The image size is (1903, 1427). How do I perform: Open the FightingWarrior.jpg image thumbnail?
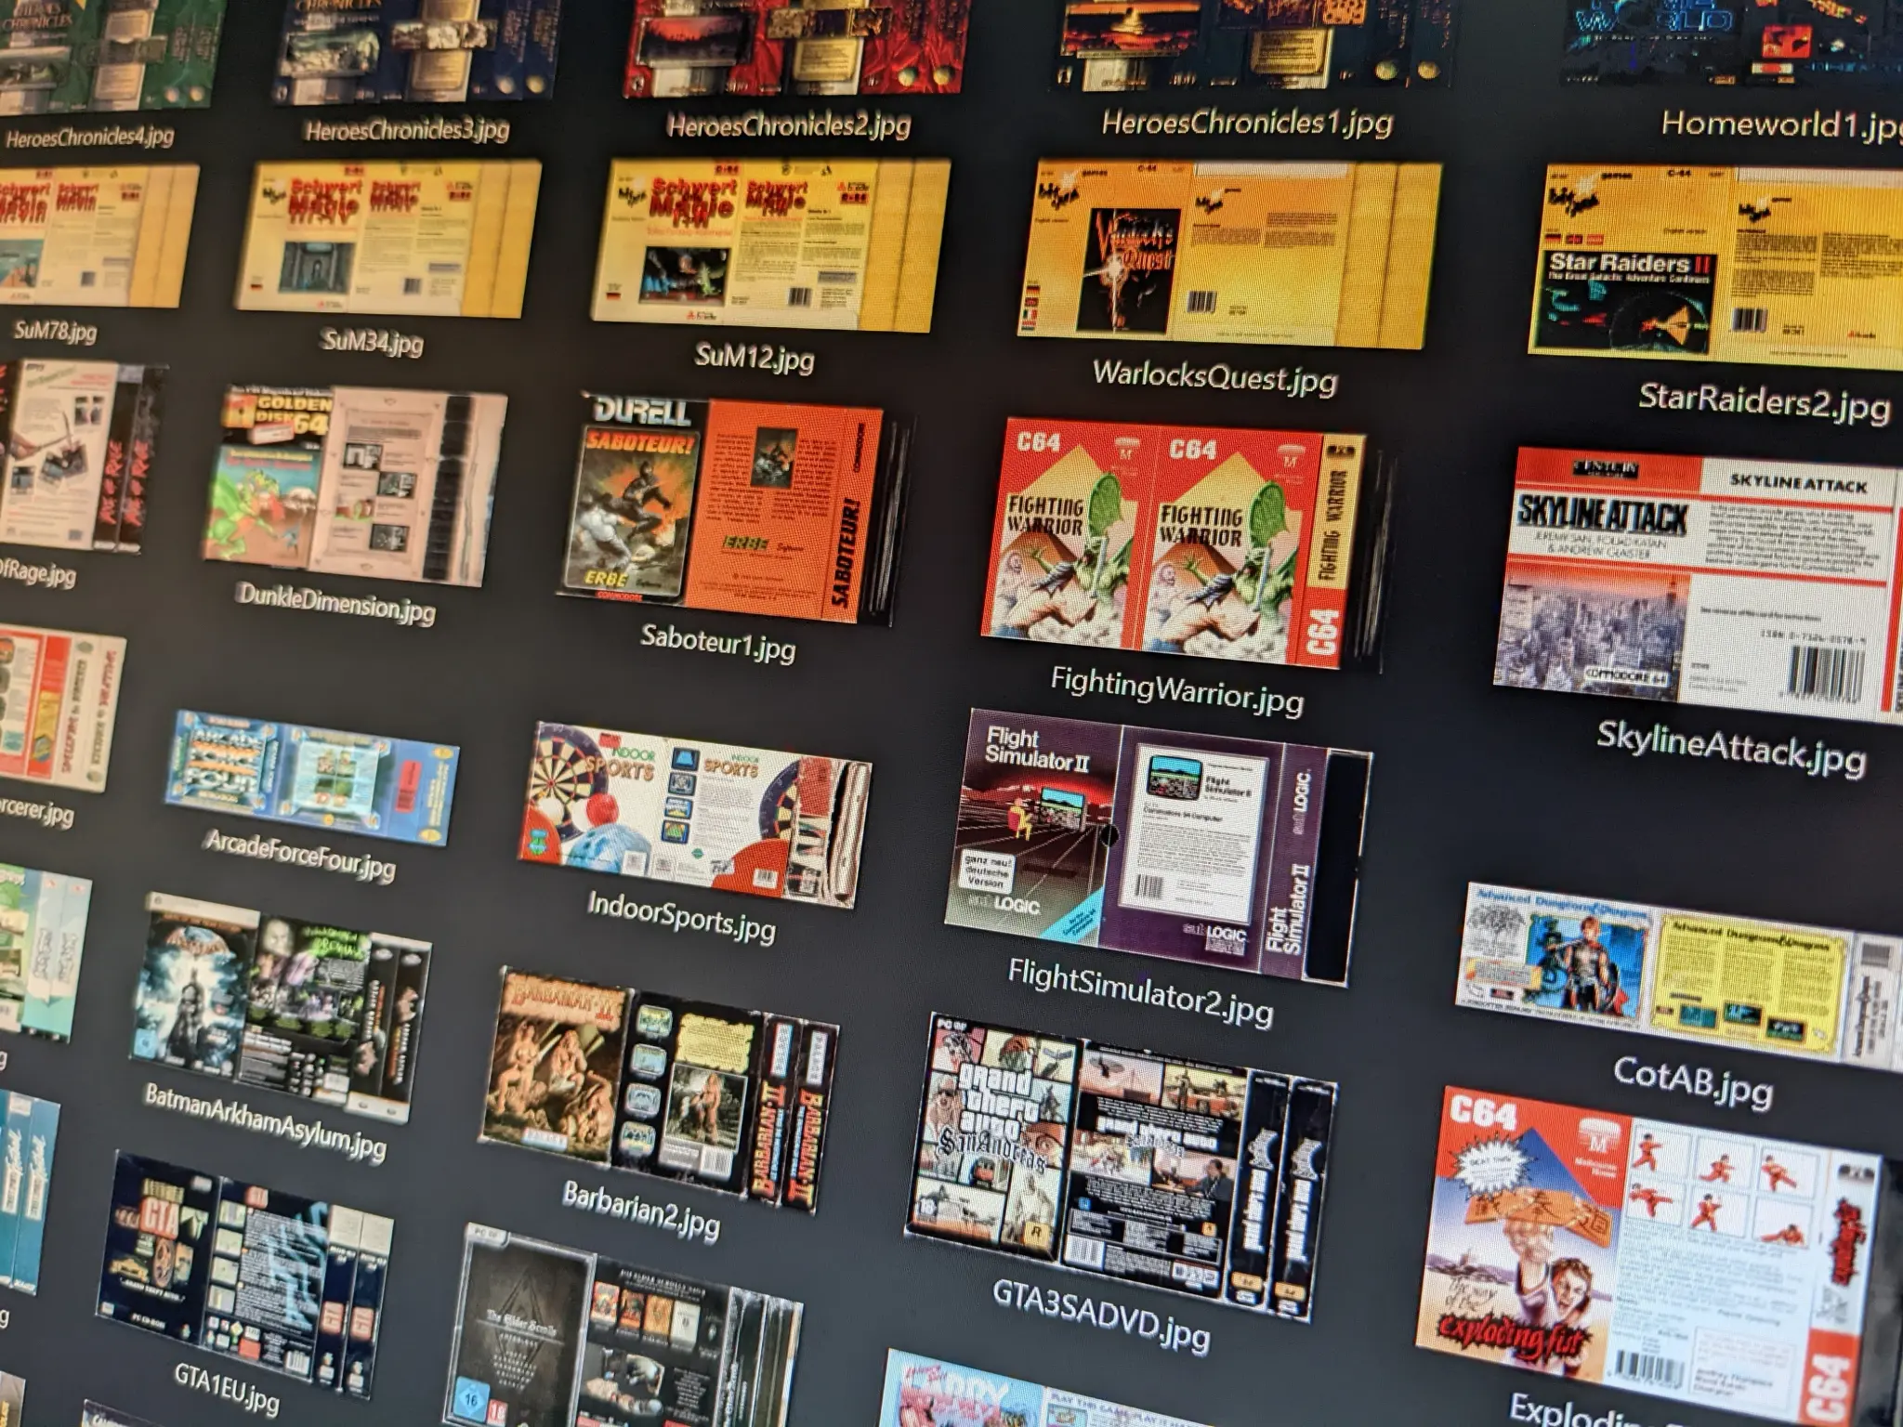pos(1174,543)
